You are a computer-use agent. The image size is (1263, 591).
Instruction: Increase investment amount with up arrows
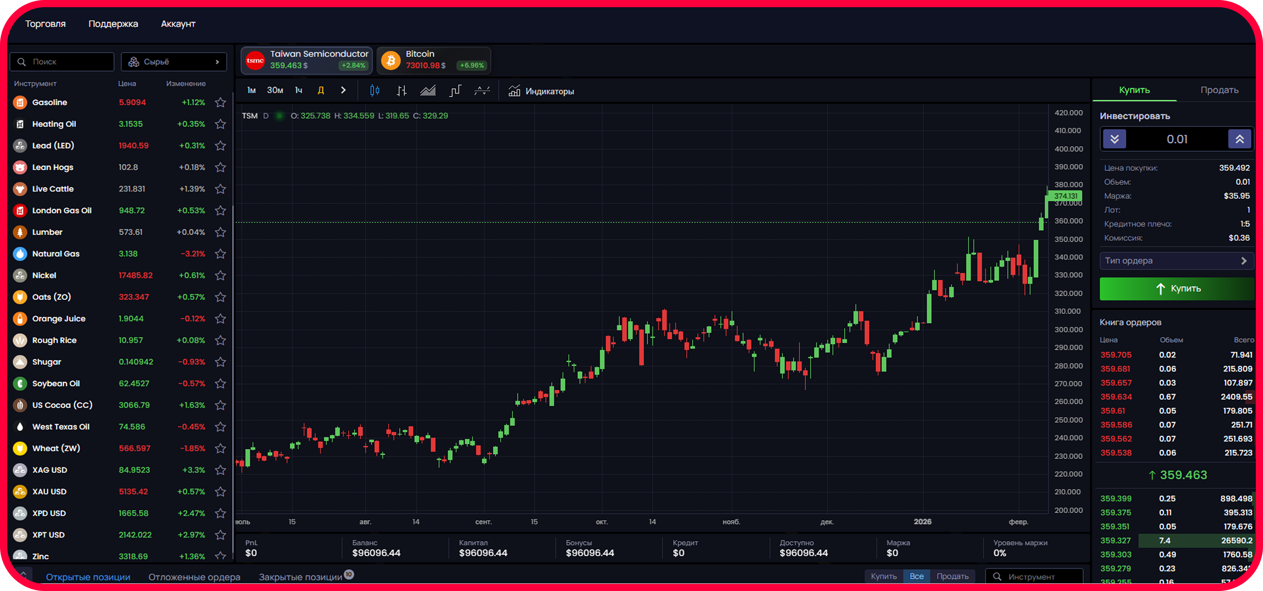[x=1239, y=139]
